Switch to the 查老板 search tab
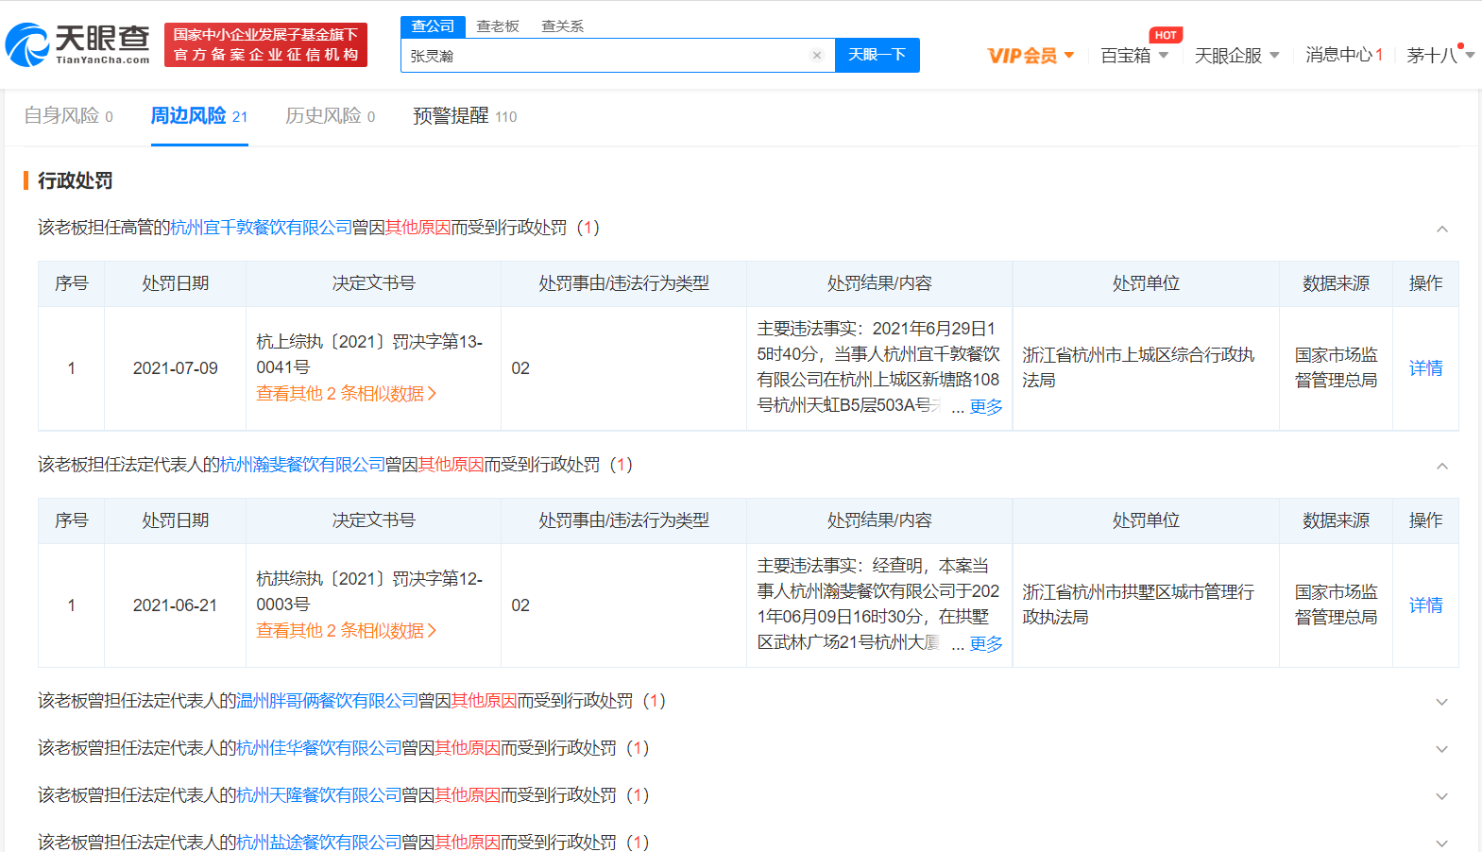 (498, 26)
